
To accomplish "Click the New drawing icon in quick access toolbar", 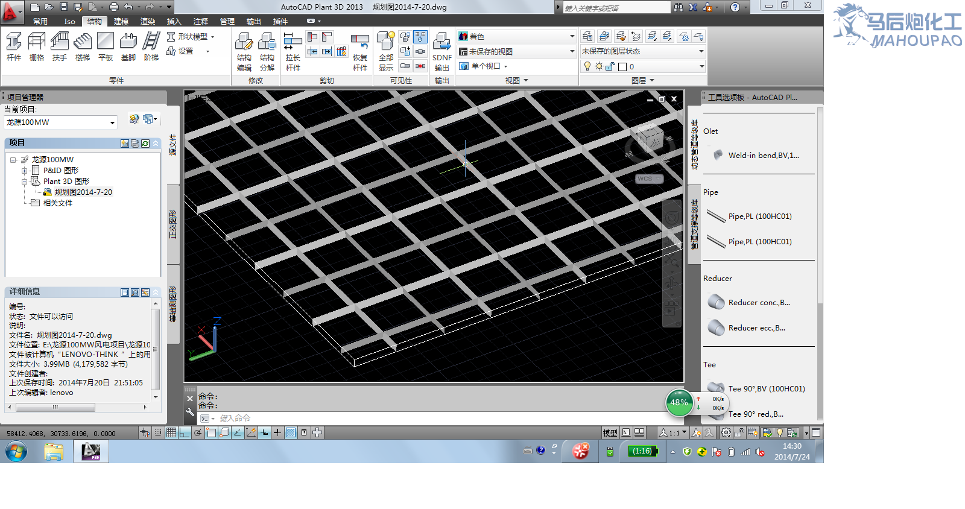I will pos(35,7).
